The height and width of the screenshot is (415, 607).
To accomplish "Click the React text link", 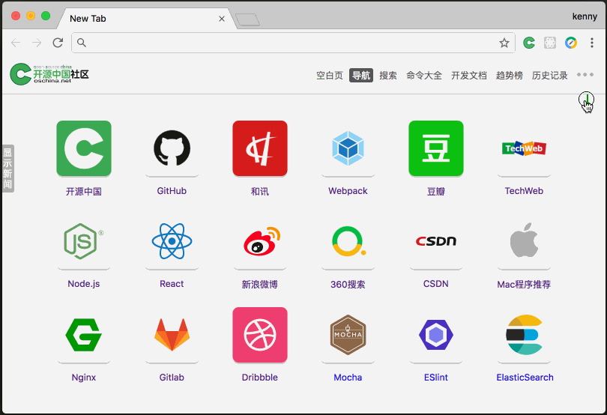I will 172,284.
